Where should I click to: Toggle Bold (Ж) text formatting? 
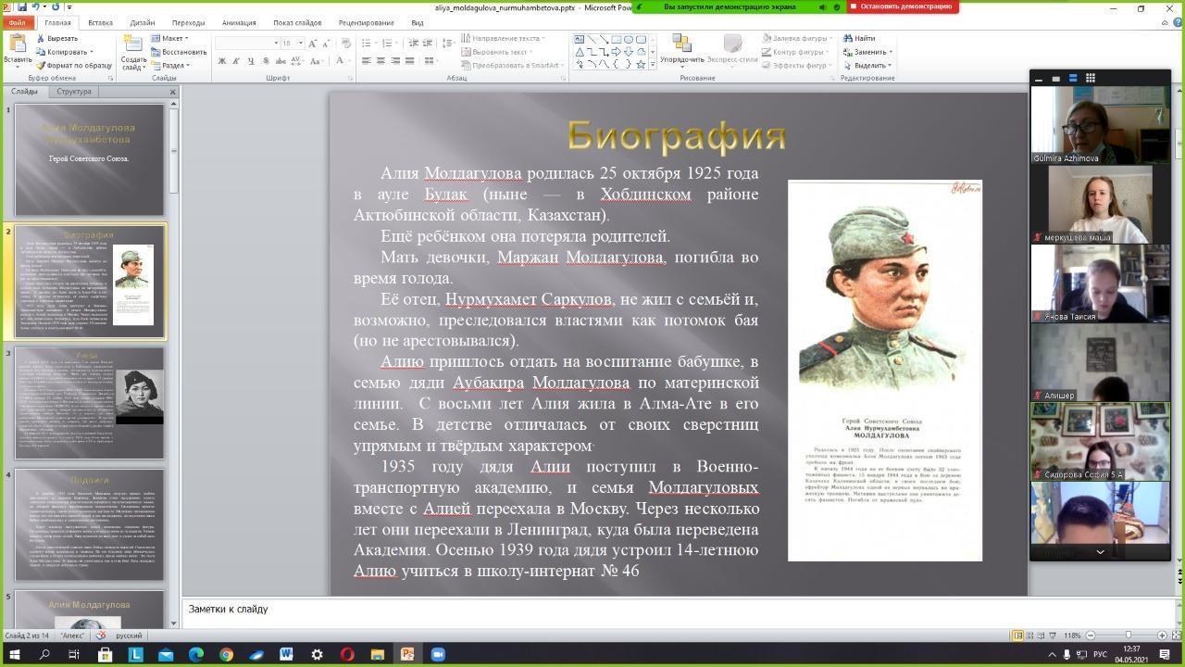pos(222,61)
